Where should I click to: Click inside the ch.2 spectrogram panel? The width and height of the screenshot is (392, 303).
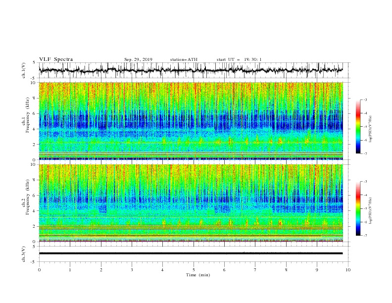click(x=191, y=203)
